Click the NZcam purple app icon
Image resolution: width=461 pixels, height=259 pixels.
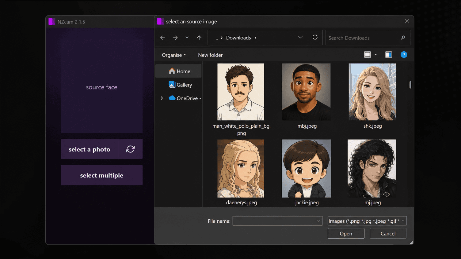[52, 22]
